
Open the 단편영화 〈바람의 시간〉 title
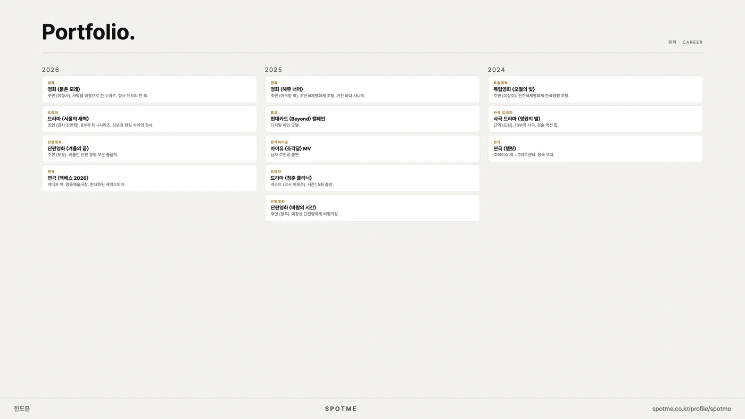tap(293, 208)
